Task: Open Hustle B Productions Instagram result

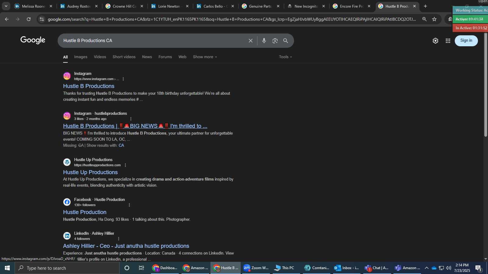Action: pos(89,86)
